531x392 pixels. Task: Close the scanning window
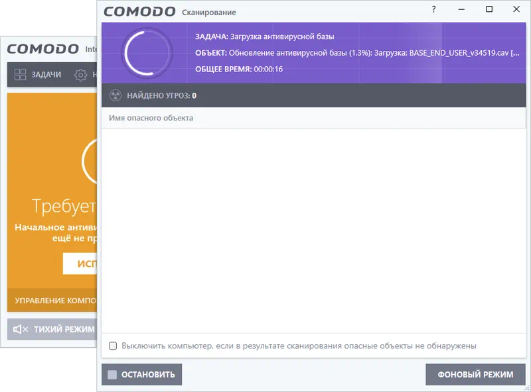[516, 9]
